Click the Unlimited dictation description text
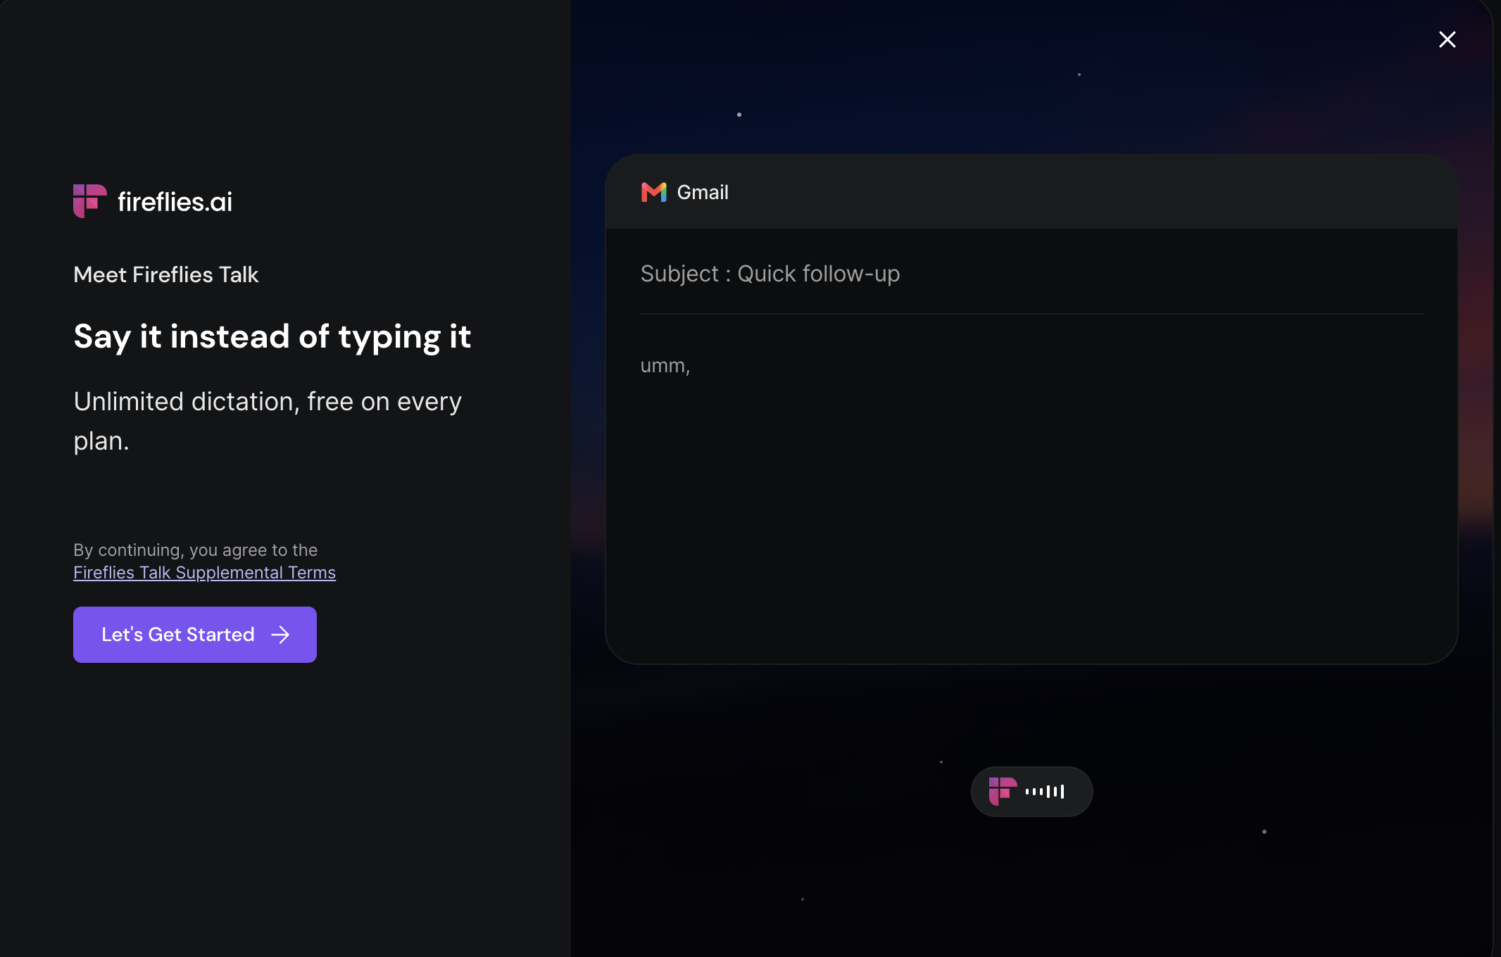The width and height of the screenshot is (1501, 957). tap(268, 421)
